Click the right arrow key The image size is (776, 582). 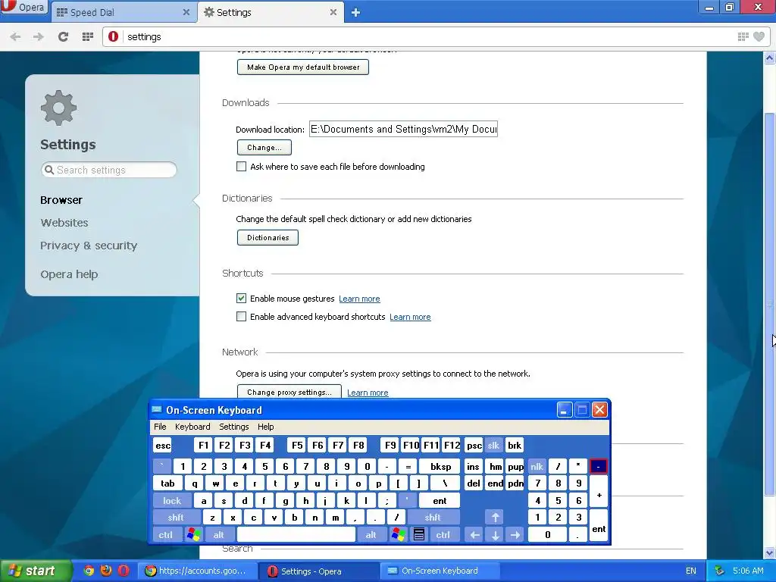coord(515,535)
